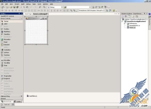Choose the TextBox control icon
Image resolution: width=151 pixels, height=109 pixels.
2,29
